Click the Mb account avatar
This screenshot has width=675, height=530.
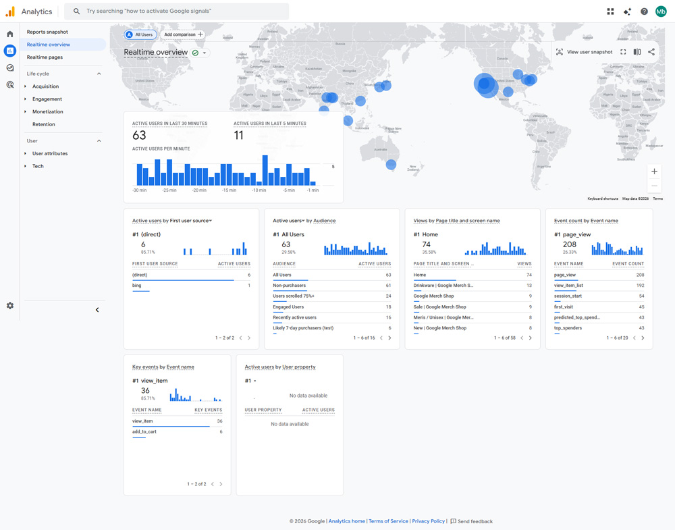point(661,11)
